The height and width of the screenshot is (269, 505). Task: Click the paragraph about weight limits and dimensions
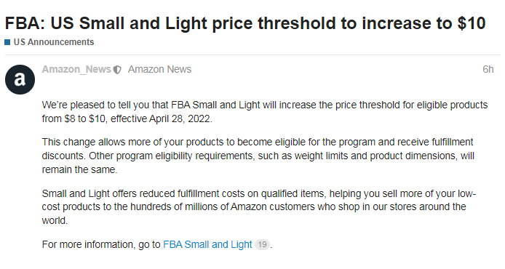pos(258,156)
